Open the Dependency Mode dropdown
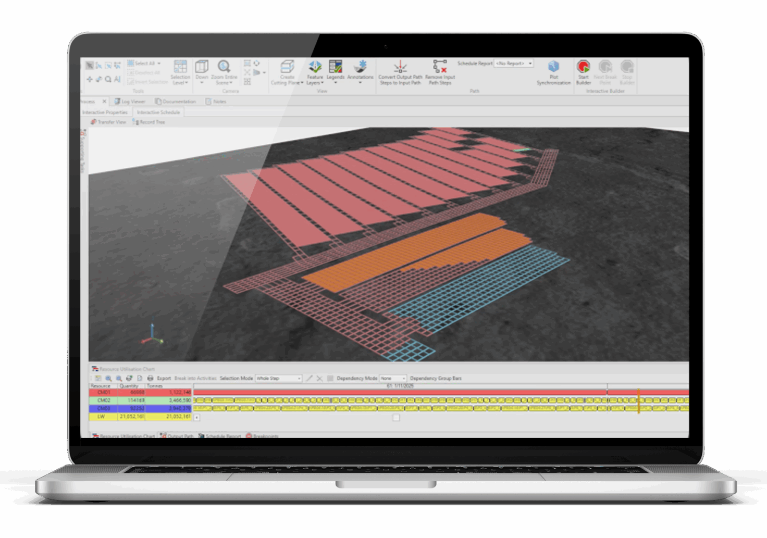Image resolution: width=767 pixels, height=538 pixels. click(x=393, y=379)
